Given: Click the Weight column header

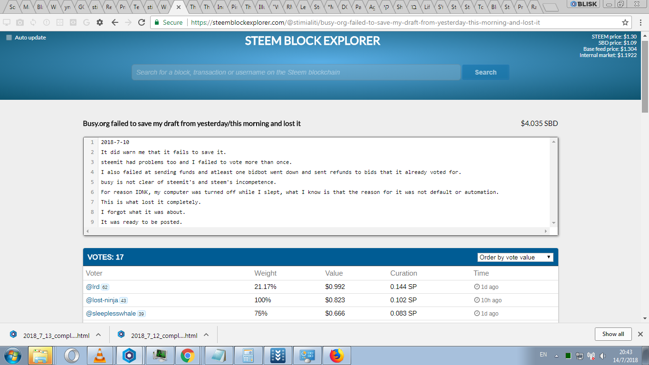Looking at the screenshot, I should click(266, 273).
